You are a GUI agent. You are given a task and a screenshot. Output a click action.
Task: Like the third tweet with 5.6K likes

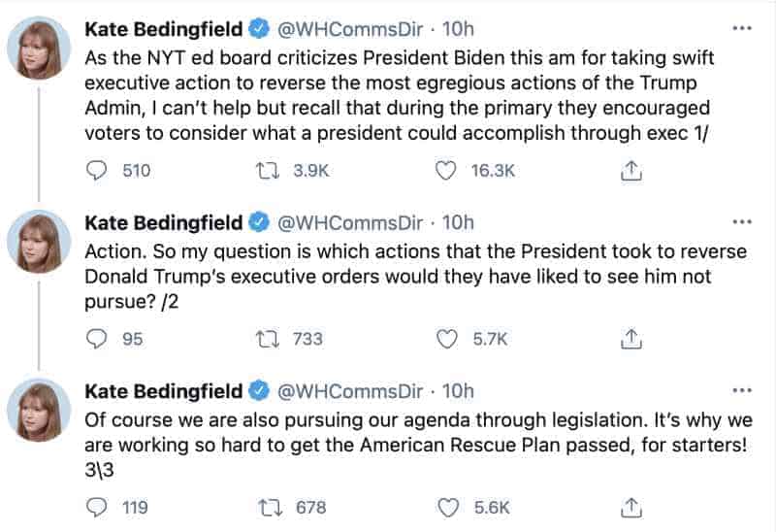[448, 507]
